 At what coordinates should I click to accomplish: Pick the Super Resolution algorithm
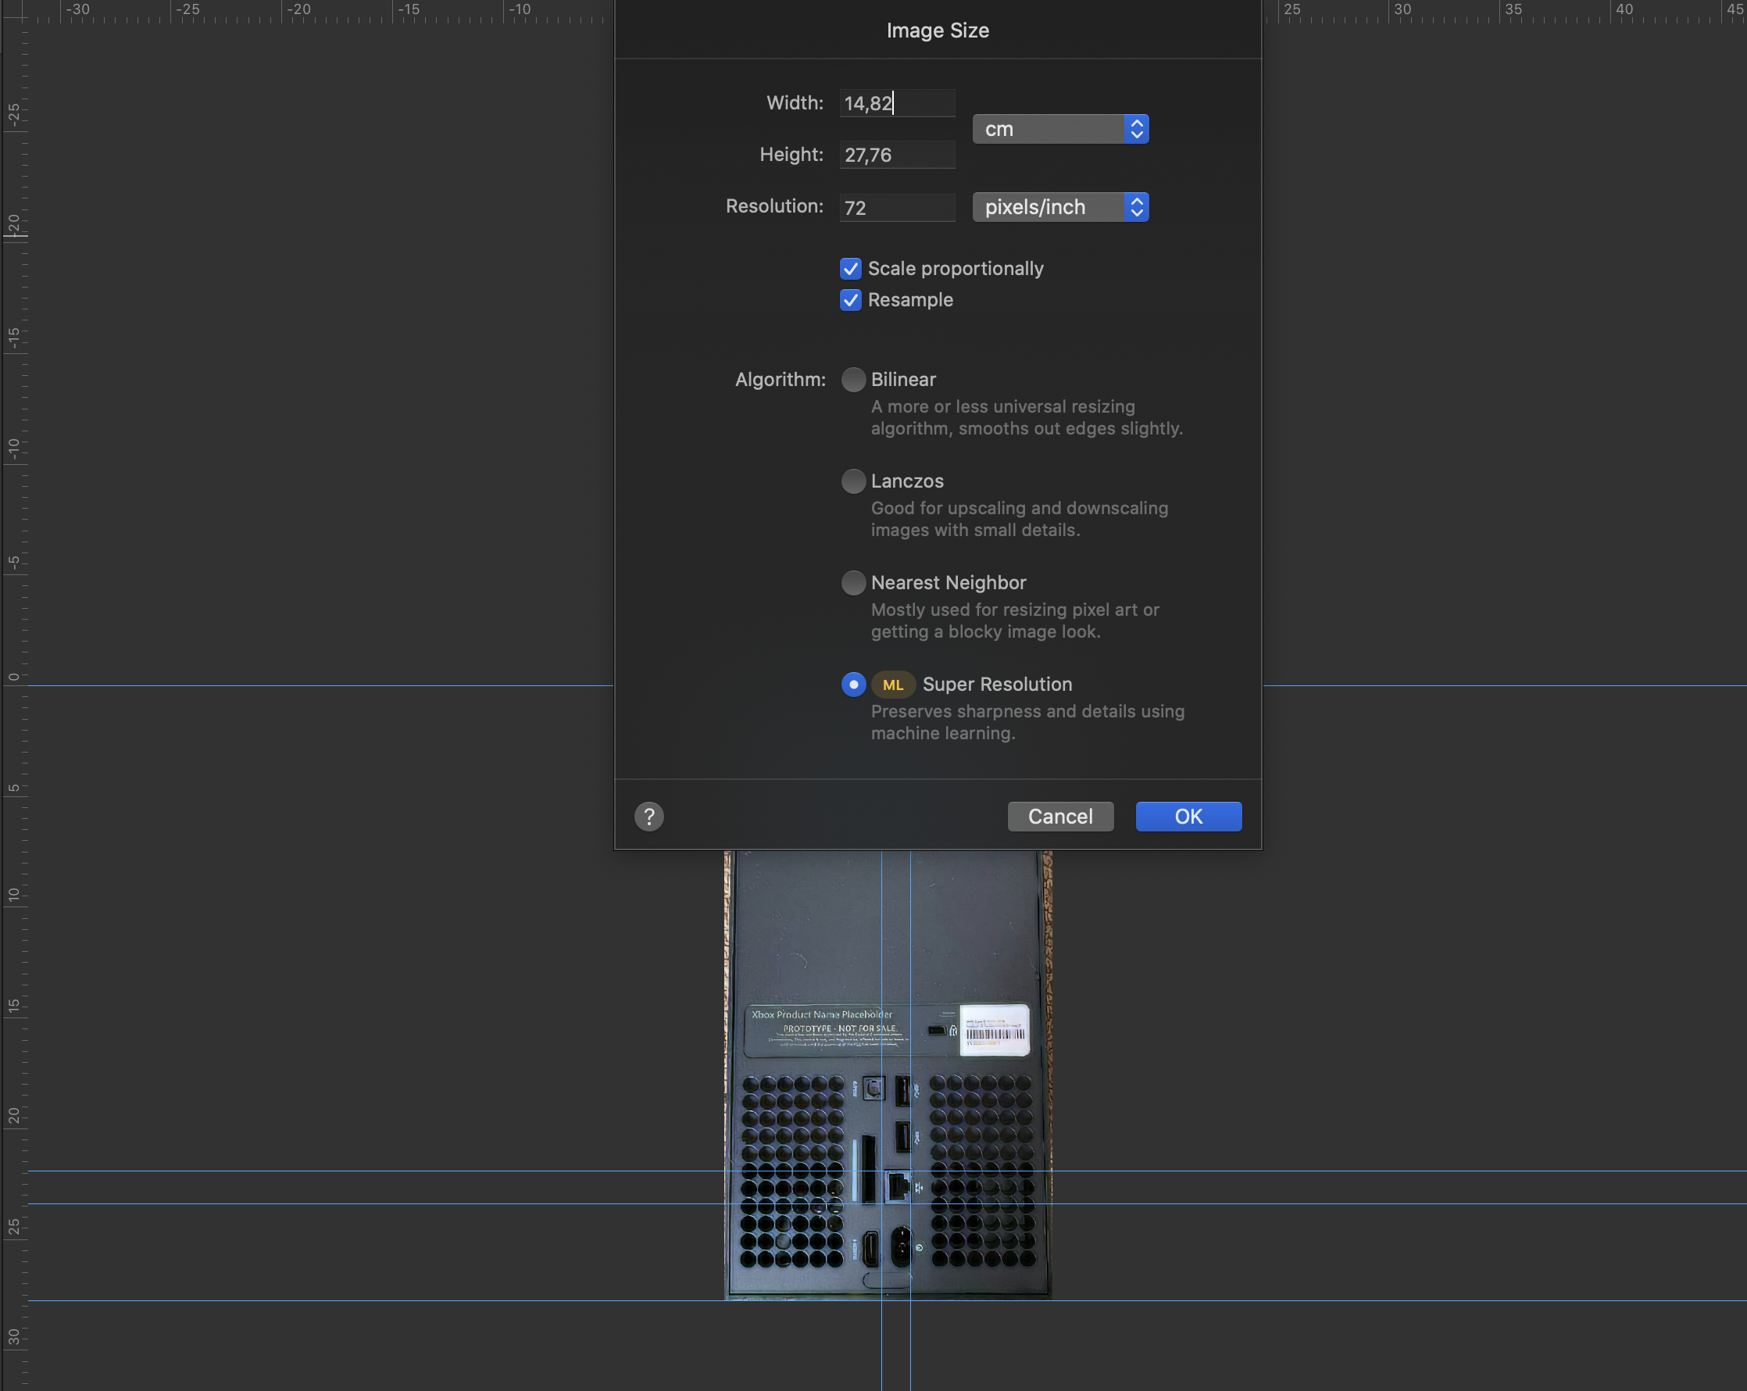click(x=852, y=684)
